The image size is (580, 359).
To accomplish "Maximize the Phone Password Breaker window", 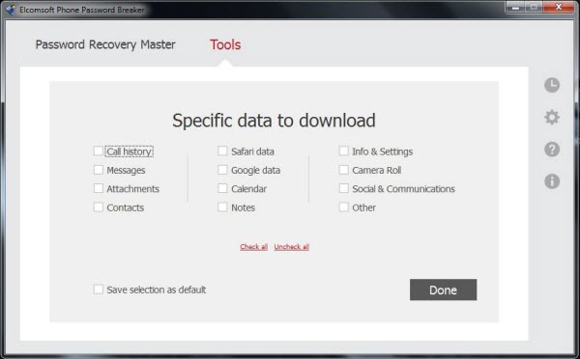I will (x=533, y=7).
